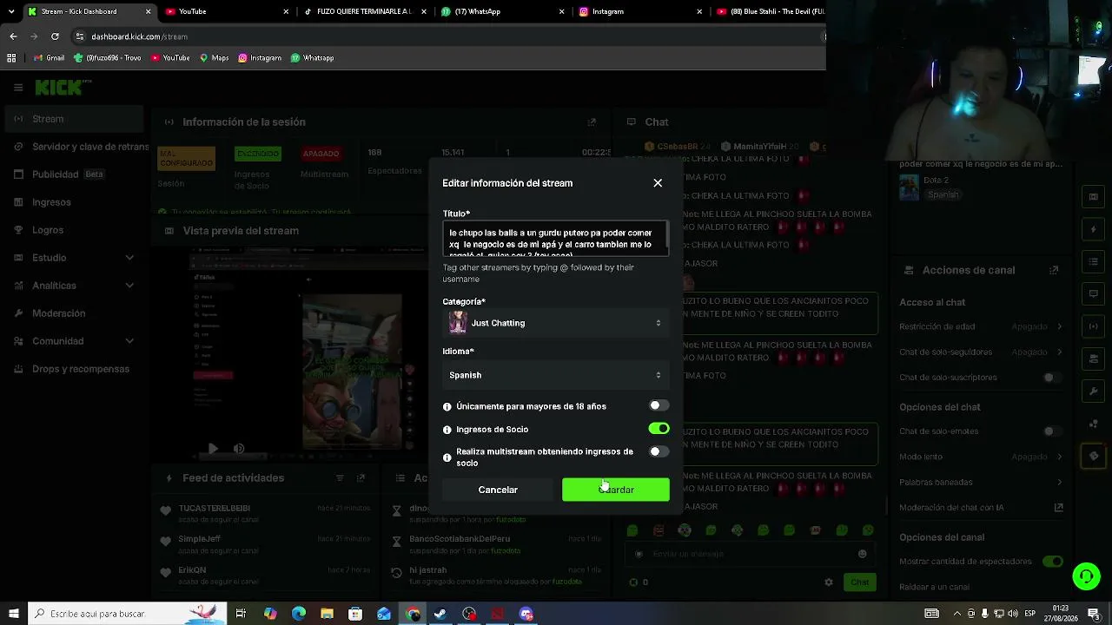Open Restricción de edad options
The width and height of the screenshot is (1112, 625).
[x=981, y=326]
